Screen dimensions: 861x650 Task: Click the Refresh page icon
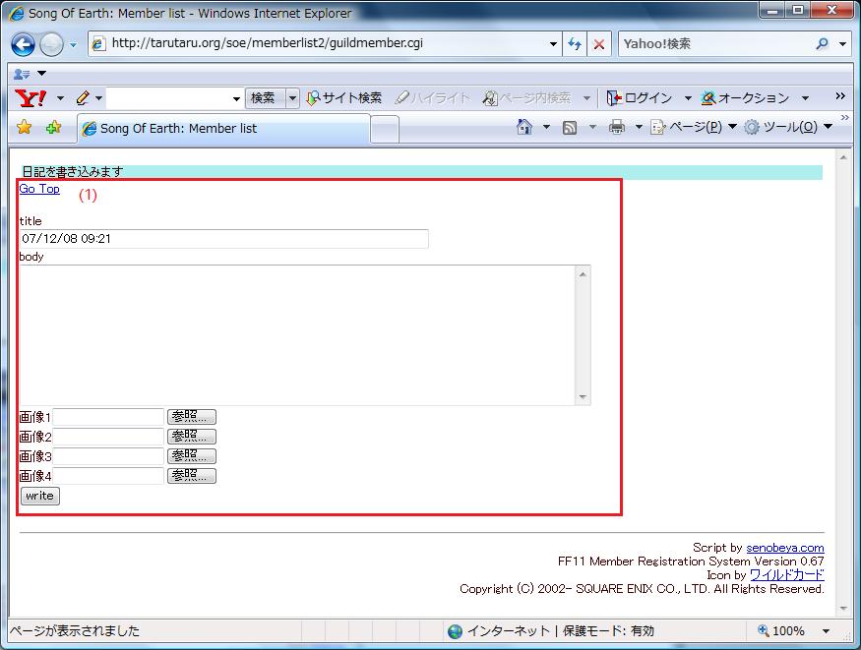575,44
